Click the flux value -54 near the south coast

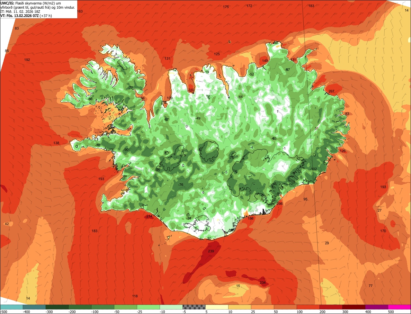[189, 218]
